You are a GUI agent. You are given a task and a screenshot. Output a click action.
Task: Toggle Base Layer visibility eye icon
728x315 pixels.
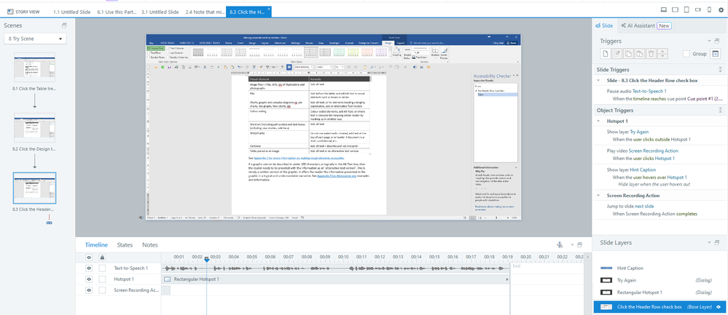pos(719,307)
